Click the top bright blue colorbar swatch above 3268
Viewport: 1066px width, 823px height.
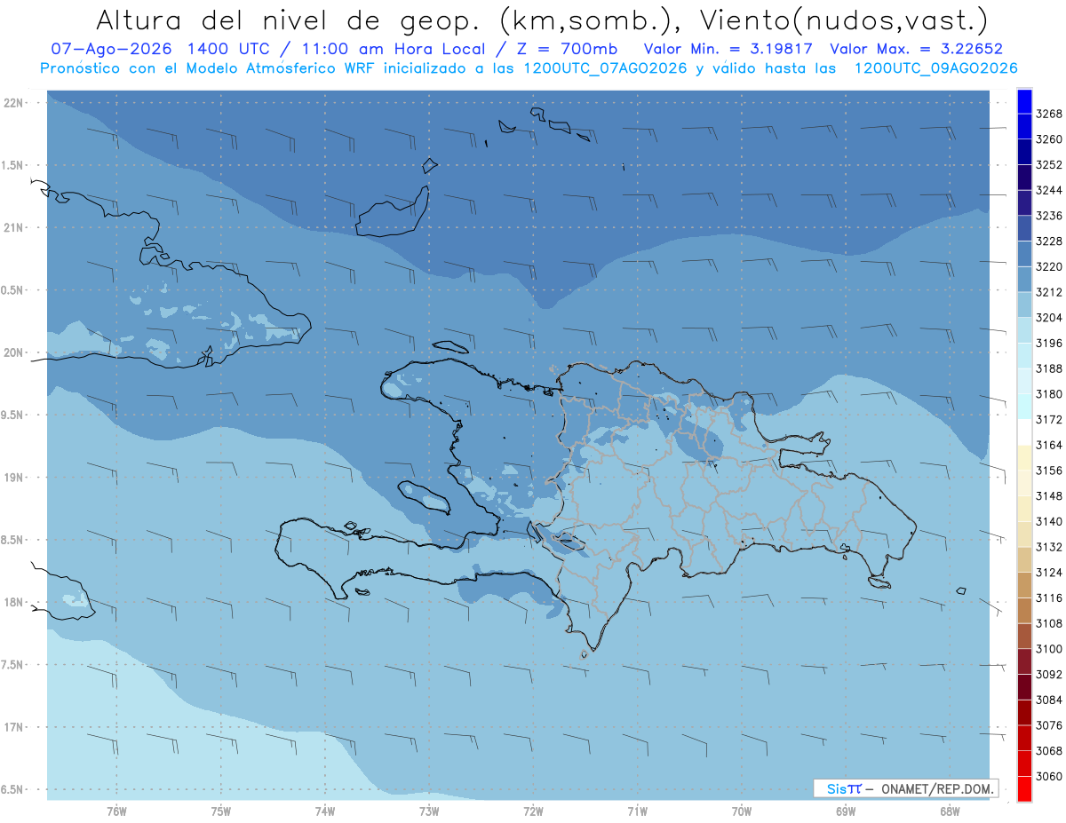1024,101
